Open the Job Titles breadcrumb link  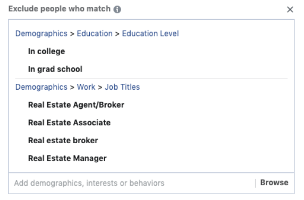pyautogui.click(x=122, y=87)
